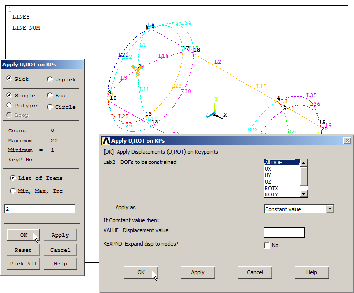Viewport: 354px width, 293px height.
Task: Click OK in the picker panel
Action: [x=24, y=235]
